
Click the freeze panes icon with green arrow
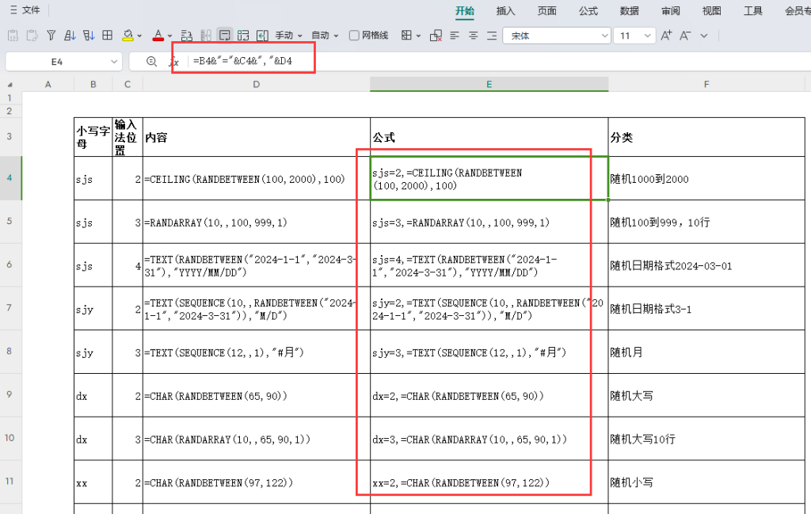262,35
